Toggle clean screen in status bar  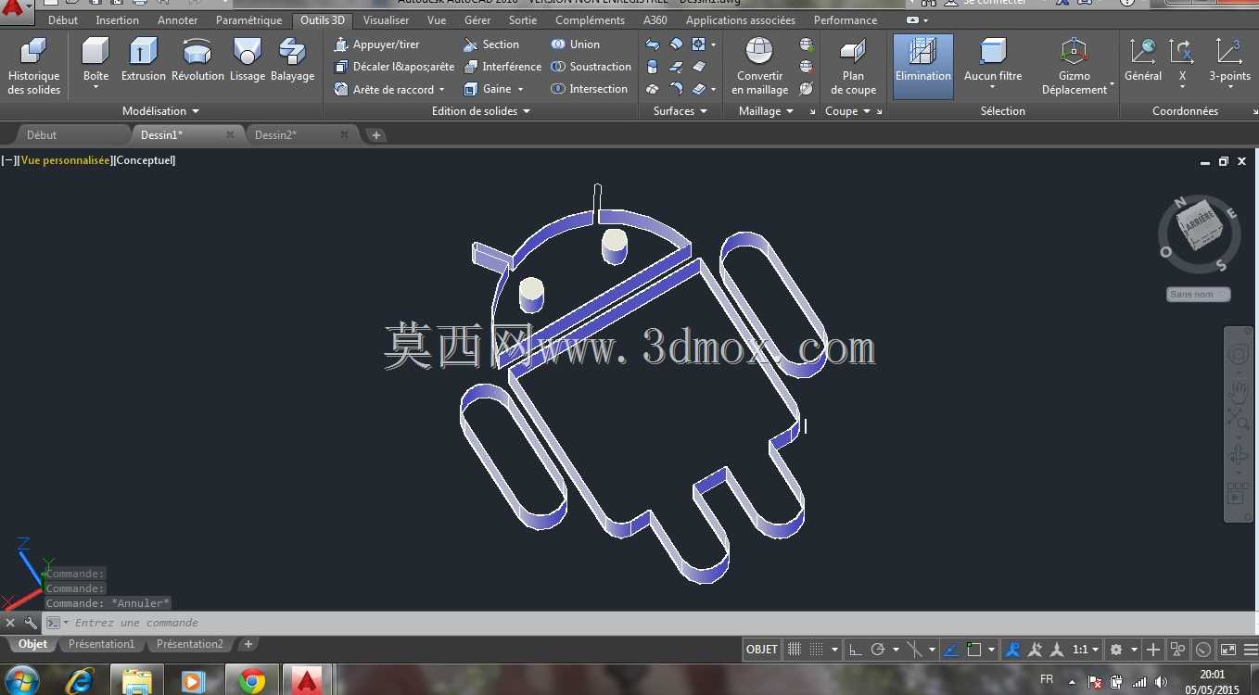tap(1227, 650)
